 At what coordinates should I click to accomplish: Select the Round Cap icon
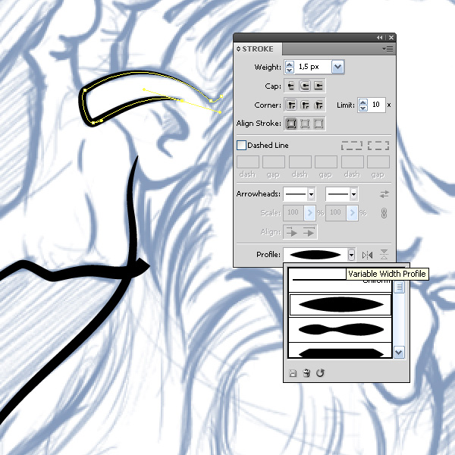[305, 86]
